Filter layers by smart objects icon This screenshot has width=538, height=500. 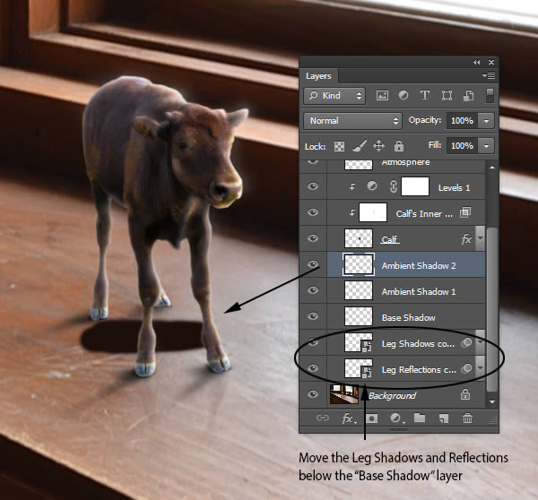click(x=468, y=95)
